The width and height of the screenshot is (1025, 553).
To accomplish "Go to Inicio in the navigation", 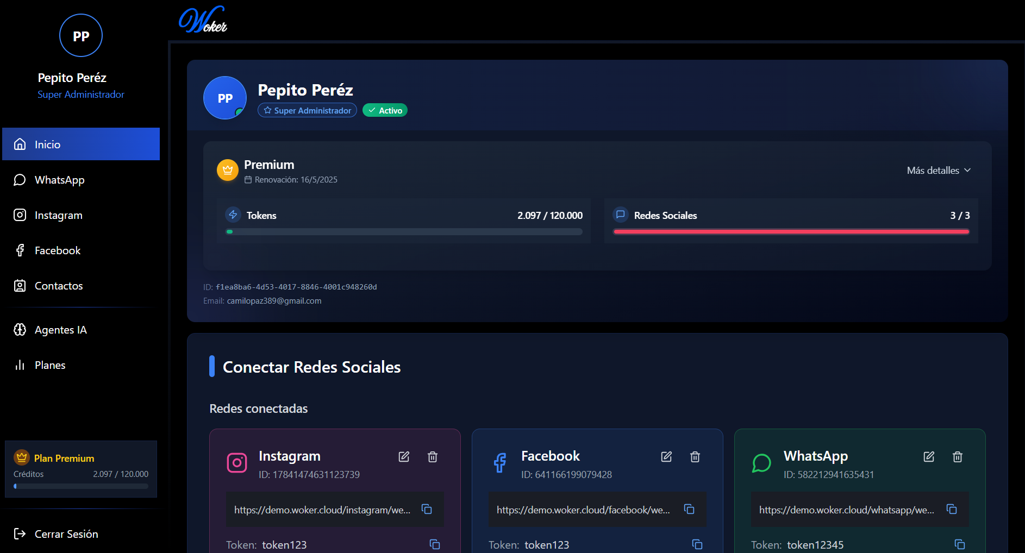I will point(47,144).
